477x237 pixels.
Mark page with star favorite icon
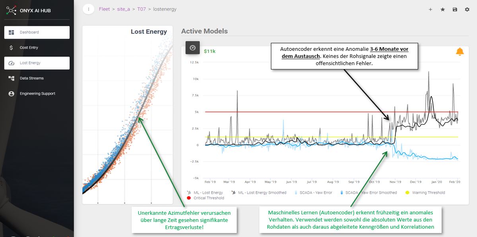442,10
